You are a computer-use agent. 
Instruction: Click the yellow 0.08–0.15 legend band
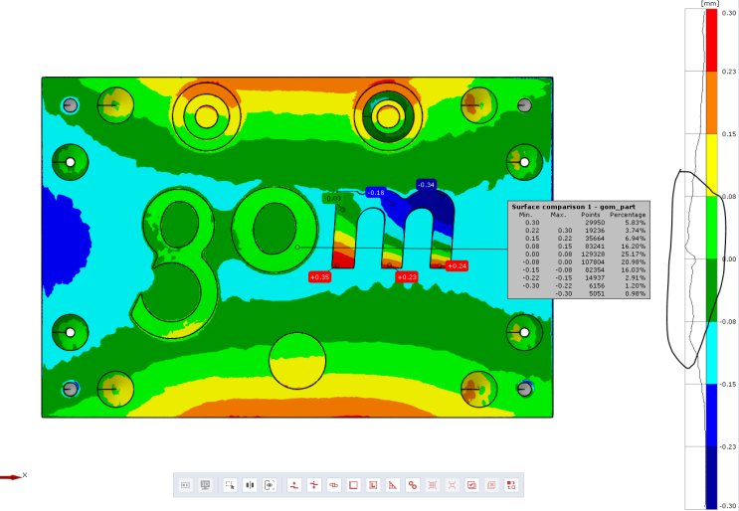(711, 165)
